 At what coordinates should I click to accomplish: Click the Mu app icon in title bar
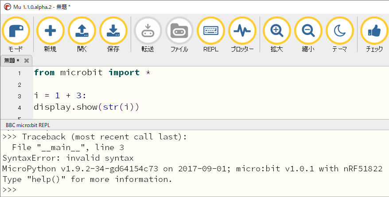(x=8, y=7)
